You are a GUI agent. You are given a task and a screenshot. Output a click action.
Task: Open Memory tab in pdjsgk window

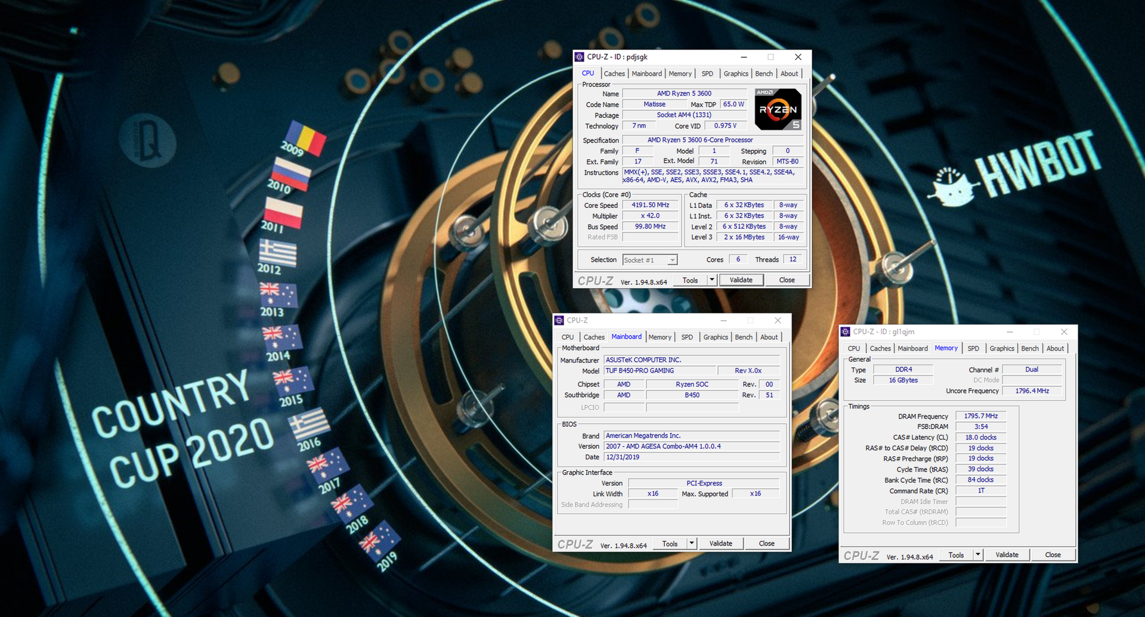[680, 74]
